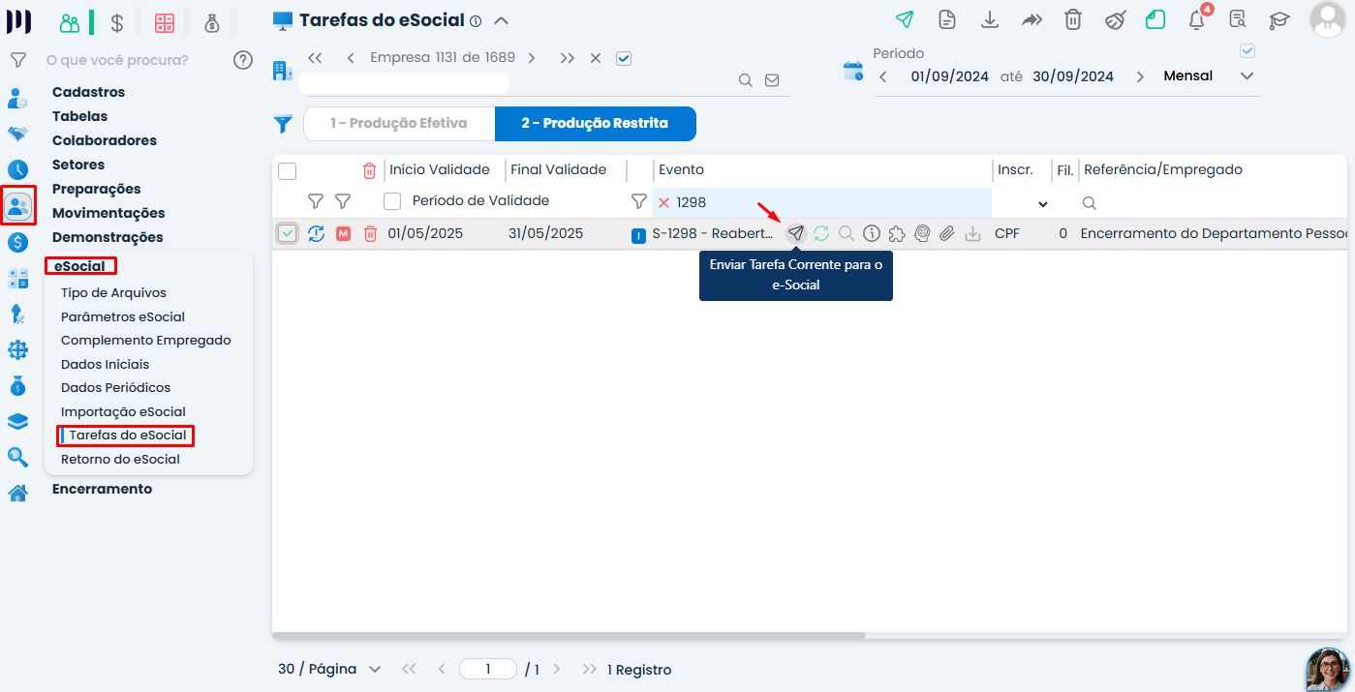This screenshot has width=1355, height=692.
Task: Open Dados Periódicos menu item
Action: tap(116, 387)
